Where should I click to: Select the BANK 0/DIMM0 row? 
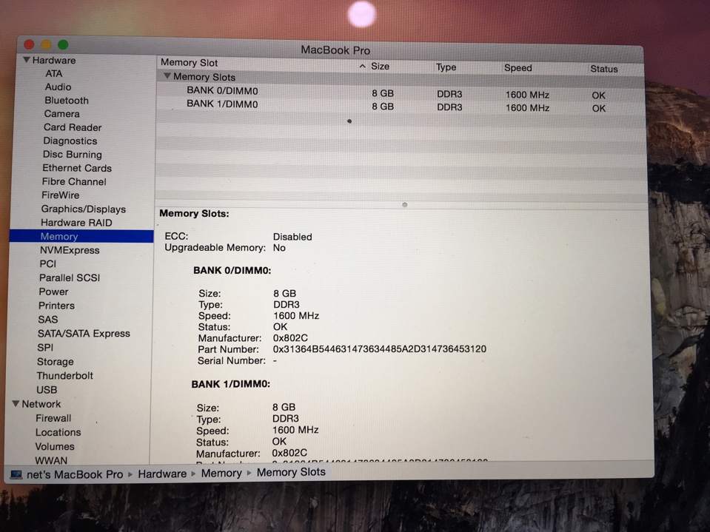point(222,91)
